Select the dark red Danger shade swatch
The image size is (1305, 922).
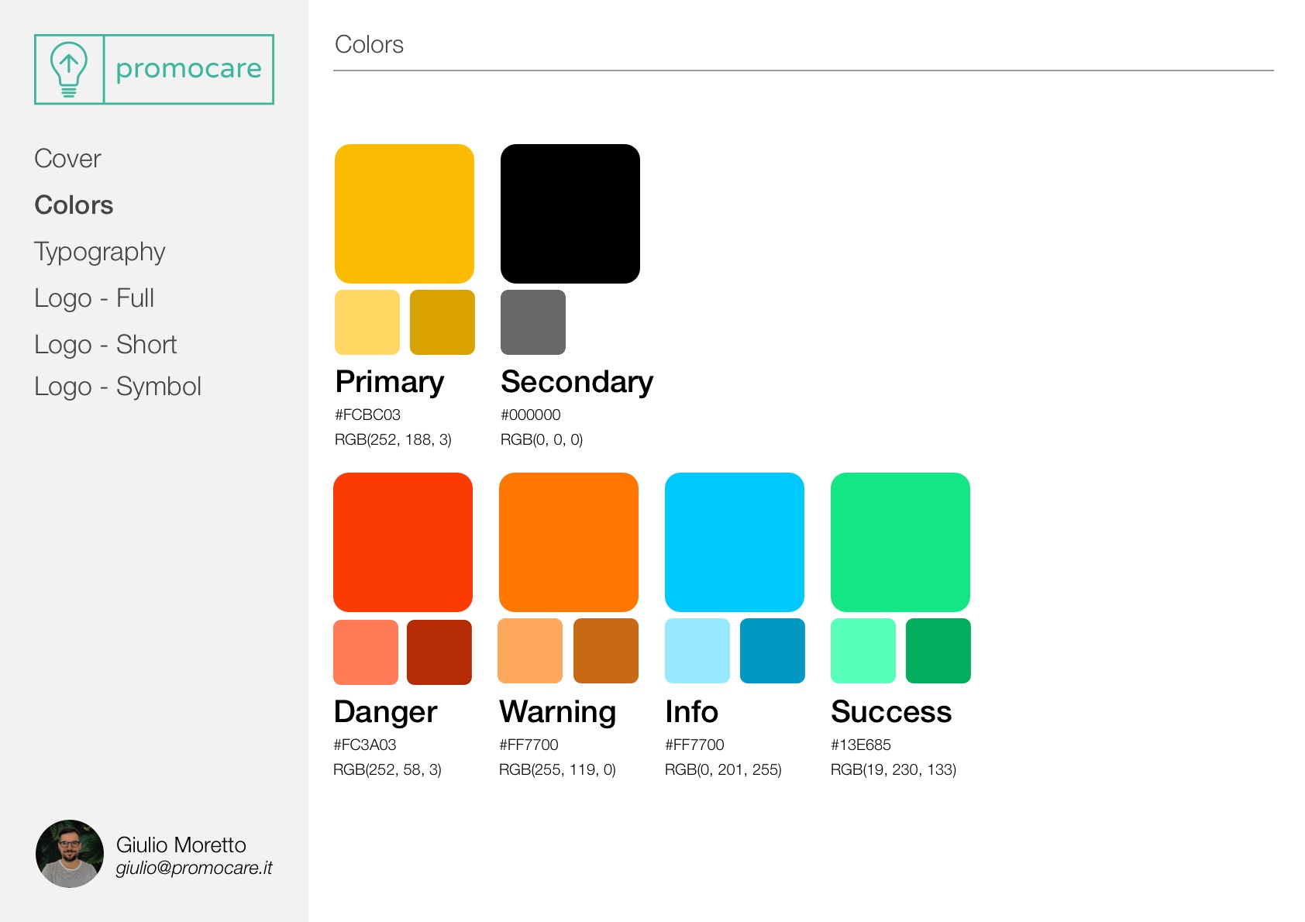coord(439,652)
